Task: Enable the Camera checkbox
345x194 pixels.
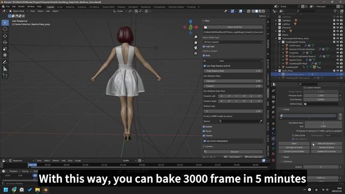Action: (x=204, y=146)
